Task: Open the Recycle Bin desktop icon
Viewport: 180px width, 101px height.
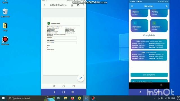Action: (5, 13)
